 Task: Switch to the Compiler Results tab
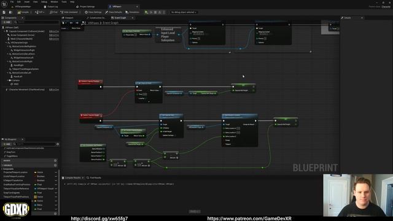pos(72,177)
